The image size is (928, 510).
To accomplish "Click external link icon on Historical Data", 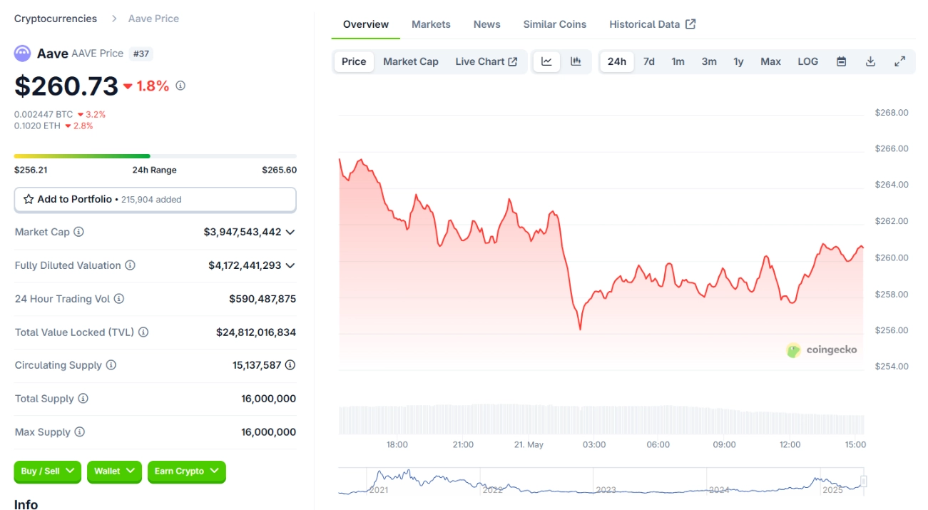I will (x=690, y=24).
